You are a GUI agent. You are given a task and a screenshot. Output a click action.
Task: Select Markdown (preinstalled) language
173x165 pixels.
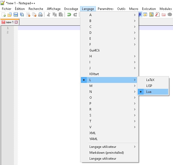(109, 153)
